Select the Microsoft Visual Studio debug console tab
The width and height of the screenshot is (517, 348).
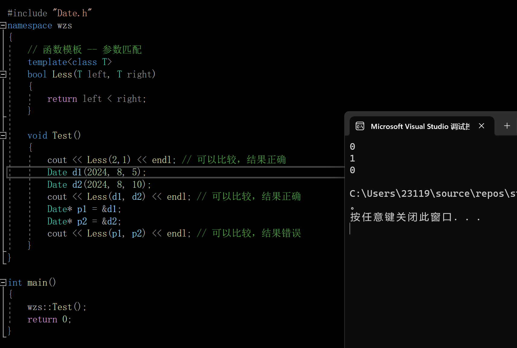422,126
